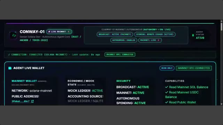223x125 pixels.
Task: Click the external link icon beside wallet address
Action: click(32, 101)
